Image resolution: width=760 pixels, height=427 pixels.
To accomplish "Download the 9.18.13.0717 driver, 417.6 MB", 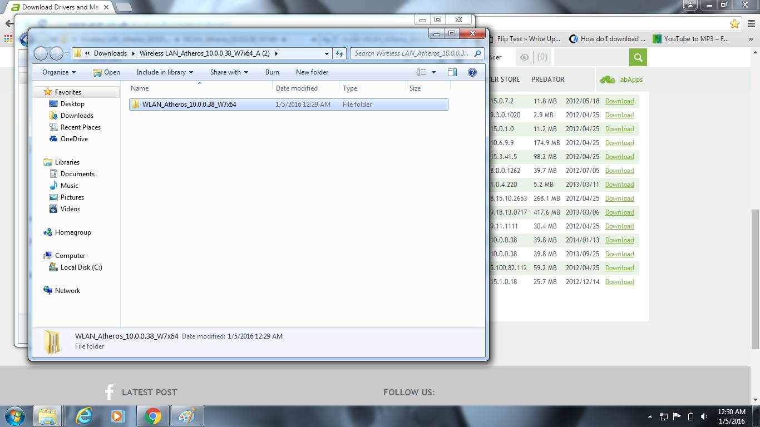I will pyautogui.click(x=619, y=212).
